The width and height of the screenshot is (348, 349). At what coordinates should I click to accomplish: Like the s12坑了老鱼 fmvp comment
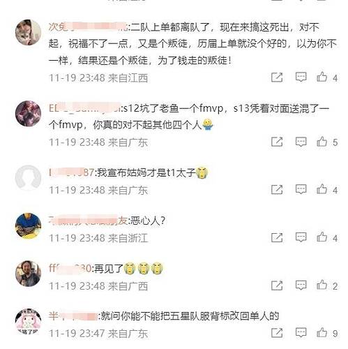coord(321,142)
